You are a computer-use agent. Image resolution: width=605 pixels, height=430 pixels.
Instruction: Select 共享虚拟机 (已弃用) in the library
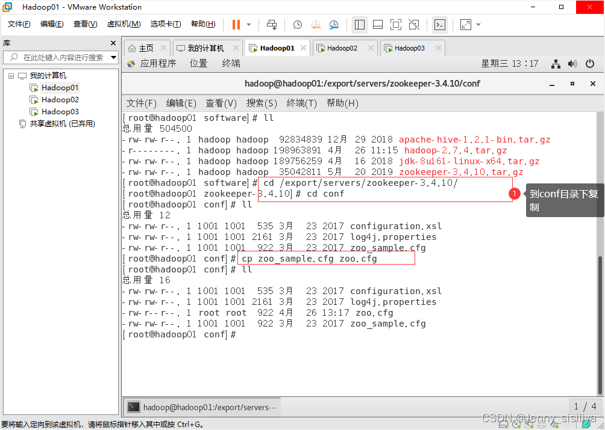62,123
